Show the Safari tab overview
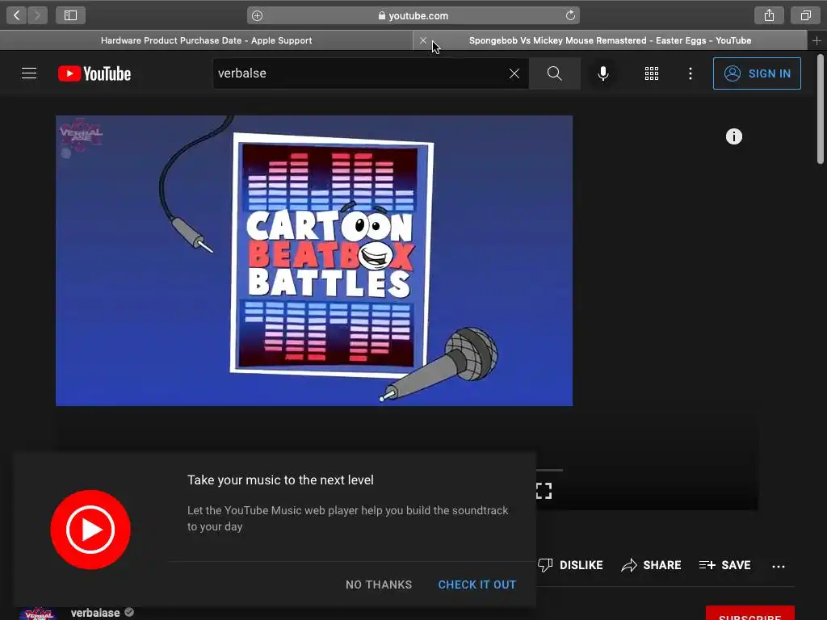827x620 pixels. (x=805, y=15)
